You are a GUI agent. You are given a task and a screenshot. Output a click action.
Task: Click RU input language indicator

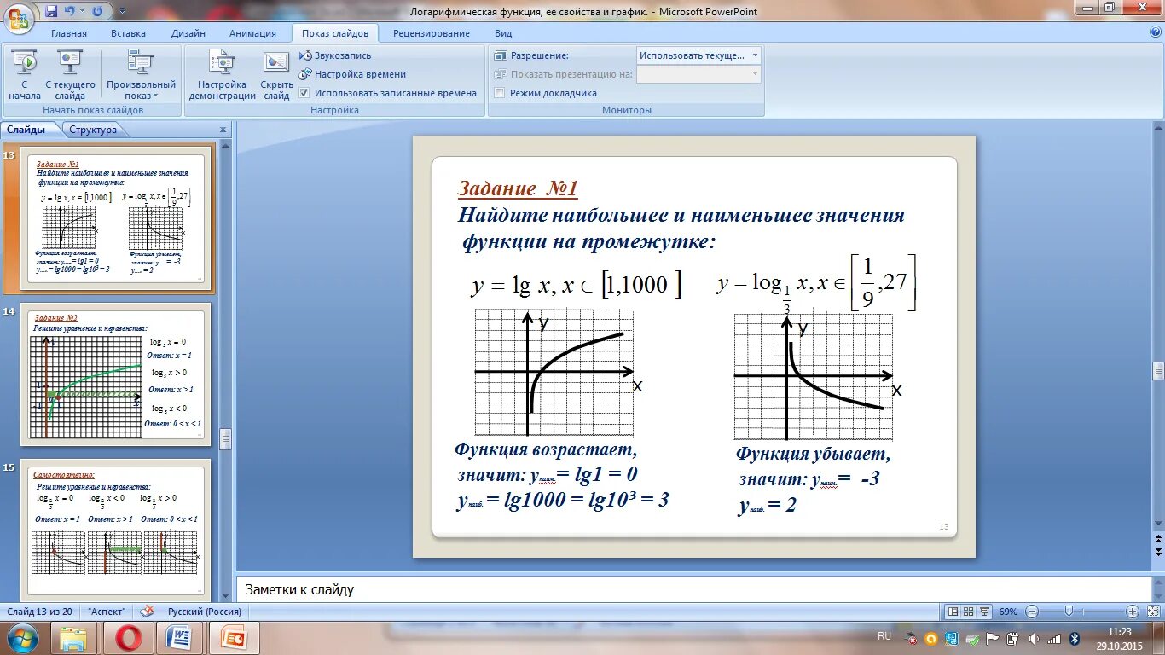pyautogui.click(x=884, y=636)
